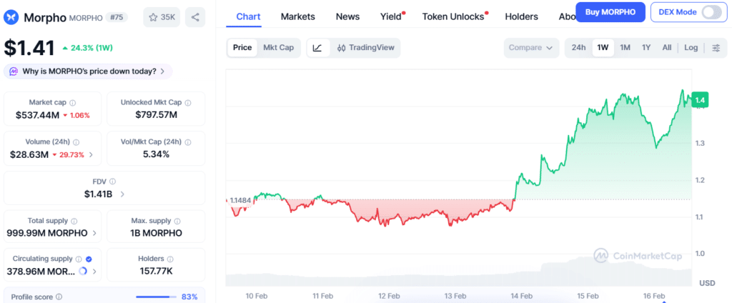Click info icon beside Holders
732x303 pixels.
pos(170,259)
